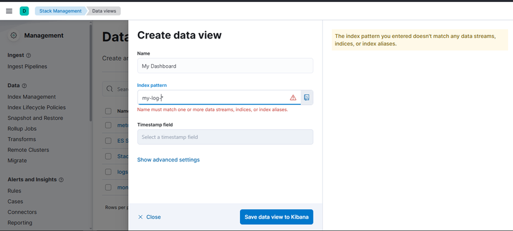This screenshot has height=231, width=513.
Task: Open Index Management in sidebar
Action: pyautogui.click(x=32, y=97)
